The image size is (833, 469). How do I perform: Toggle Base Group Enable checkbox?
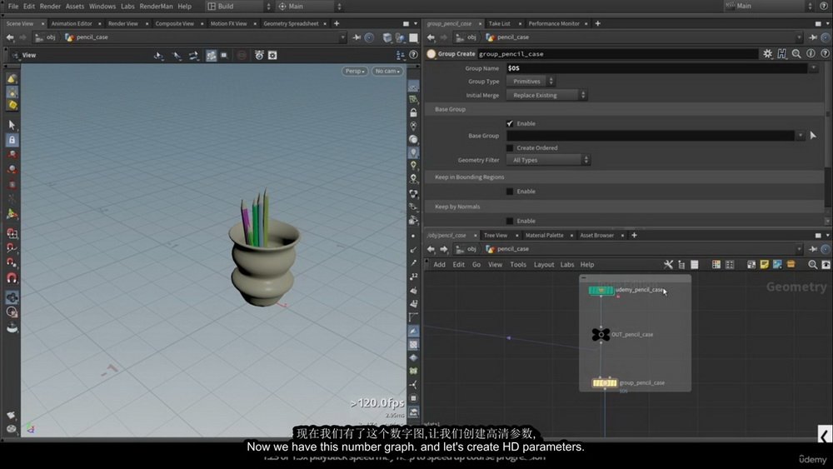(x=510, y=123)
